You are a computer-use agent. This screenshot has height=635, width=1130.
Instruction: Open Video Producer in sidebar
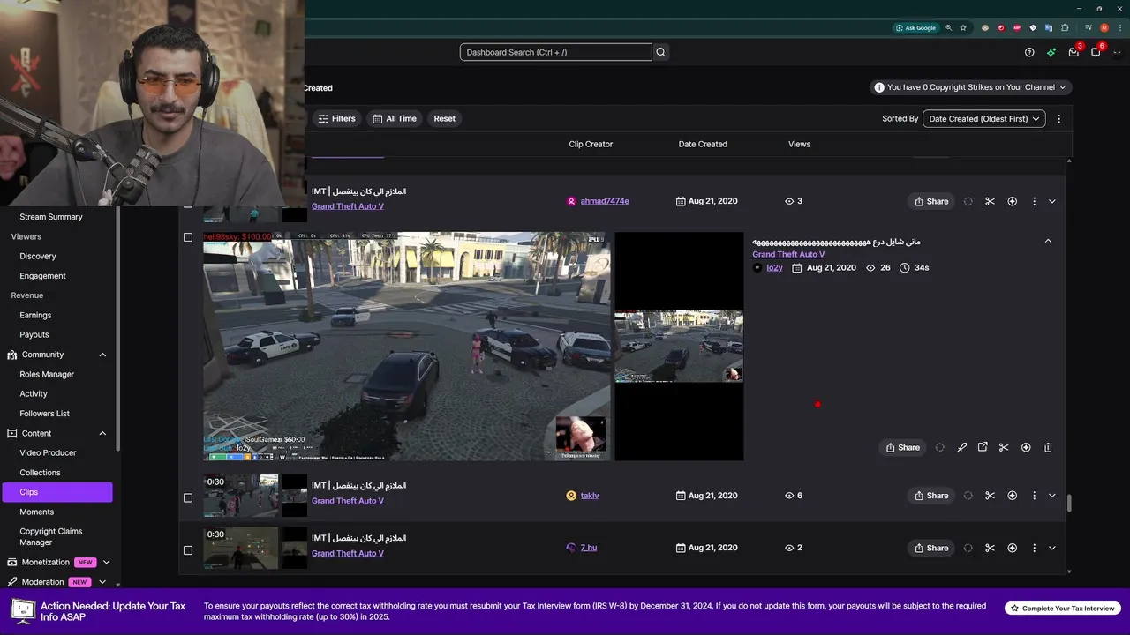(x=48, y=452)
